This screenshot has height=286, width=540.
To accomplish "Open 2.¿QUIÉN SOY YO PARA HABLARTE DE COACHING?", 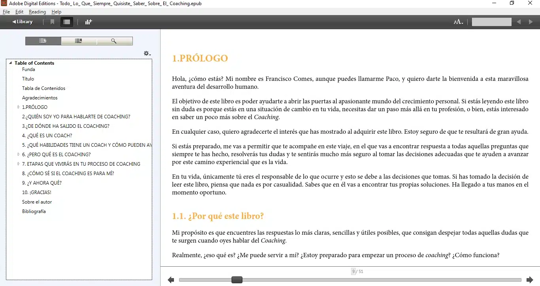I will pyautogui.click(x=76, y=117).
